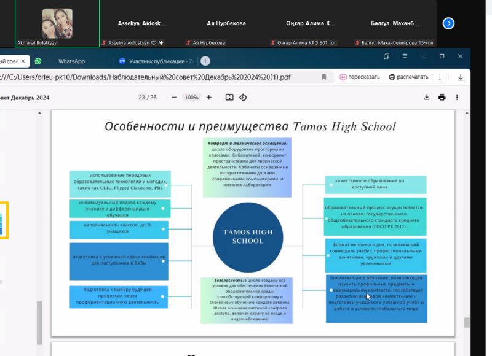Image resolution: width=492 pixels, height=356 pixels.
Task: Click the PDF vertical scrollbar thumb
Action: pyautogui.click(x=467, y=322)
